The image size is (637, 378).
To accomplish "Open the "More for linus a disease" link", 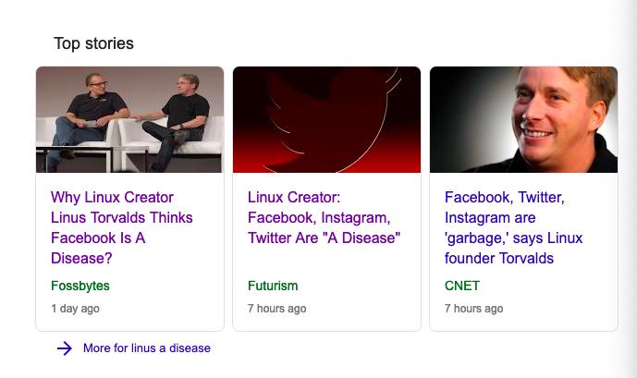I will [146, 348].
